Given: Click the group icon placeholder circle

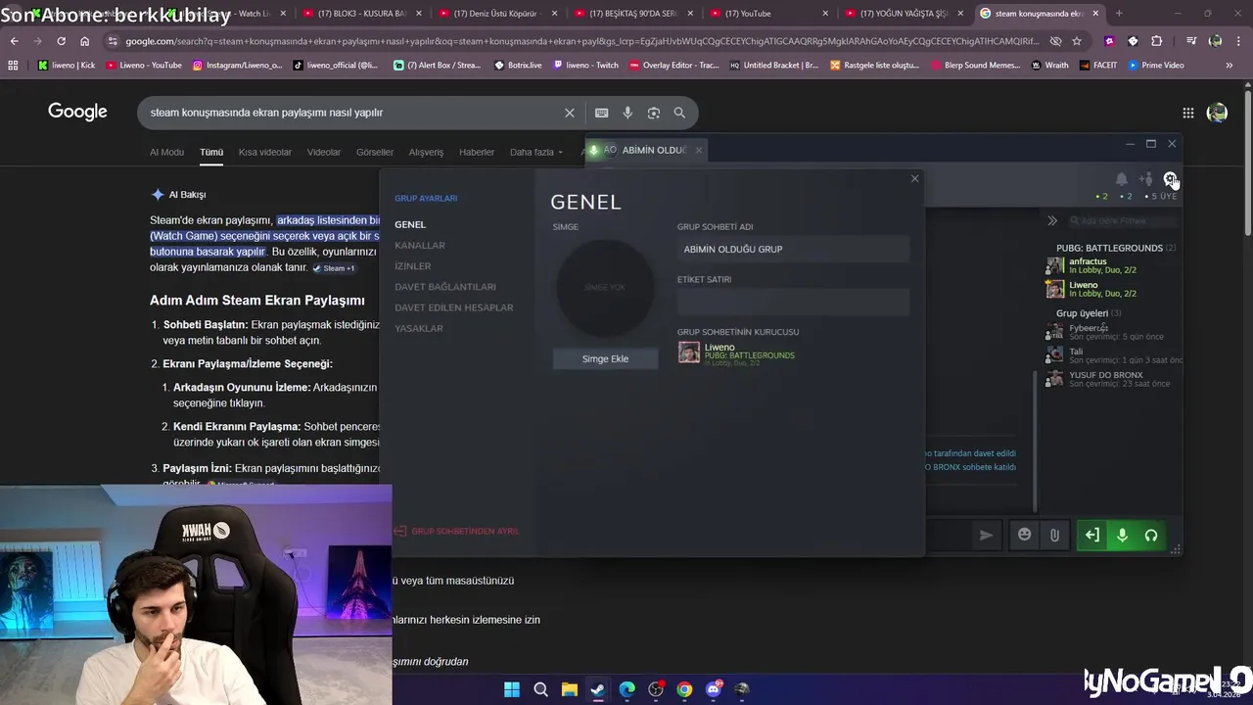Looking at the screenshot, I should pyautogui.click(x=605, y=287).
